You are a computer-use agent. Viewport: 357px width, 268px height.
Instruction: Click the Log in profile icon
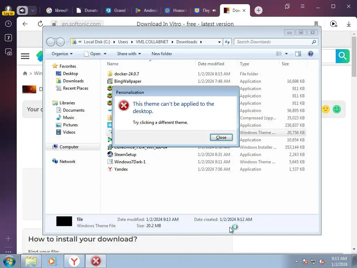tap(8, 10)
